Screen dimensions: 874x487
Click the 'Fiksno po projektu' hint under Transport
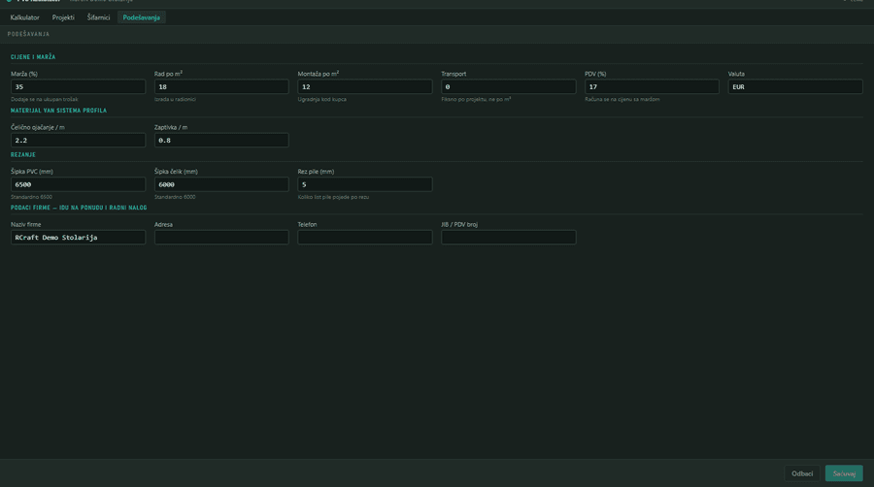click(x=476, y=99)
